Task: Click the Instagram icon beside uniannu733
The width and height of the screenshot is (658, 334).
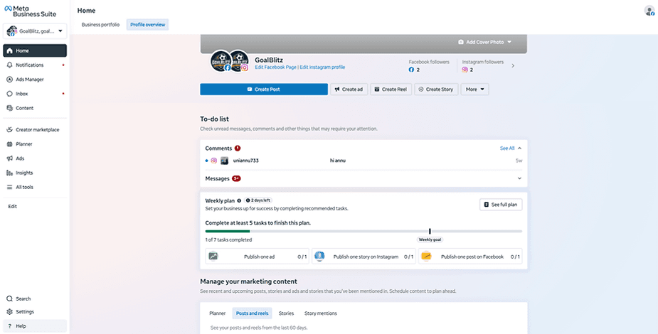Action: (x=213, y=161)
